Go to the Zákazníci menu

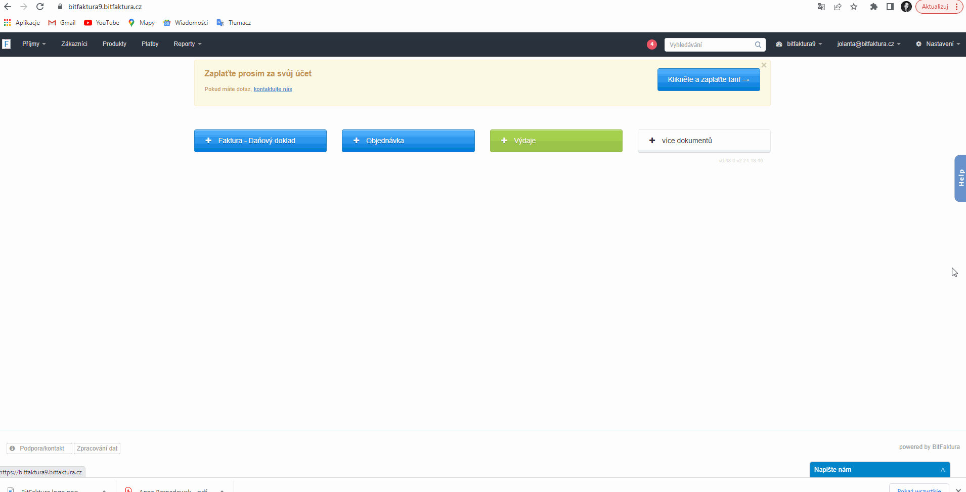(x=74, y=44)
